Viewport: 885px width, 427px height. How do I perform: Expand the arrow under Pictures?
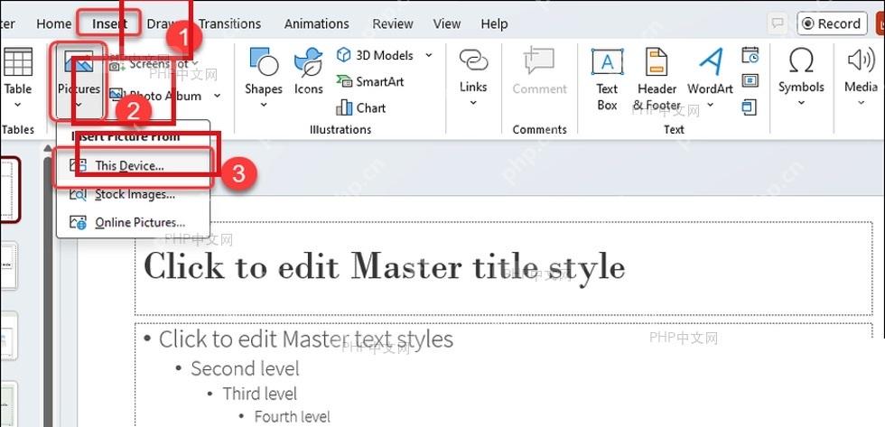(x=79, y=105)
